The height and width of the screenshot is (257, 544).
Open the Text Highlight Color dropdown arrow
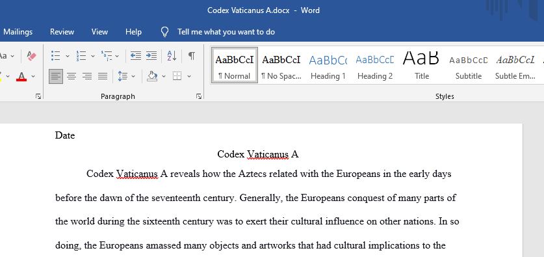8,76
